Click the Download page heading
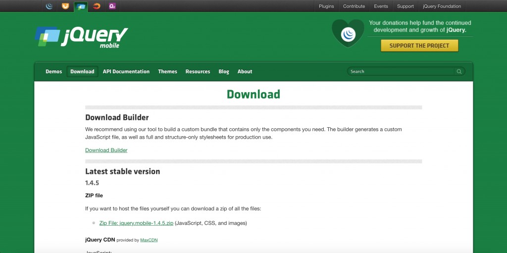 tap(253, 94)
